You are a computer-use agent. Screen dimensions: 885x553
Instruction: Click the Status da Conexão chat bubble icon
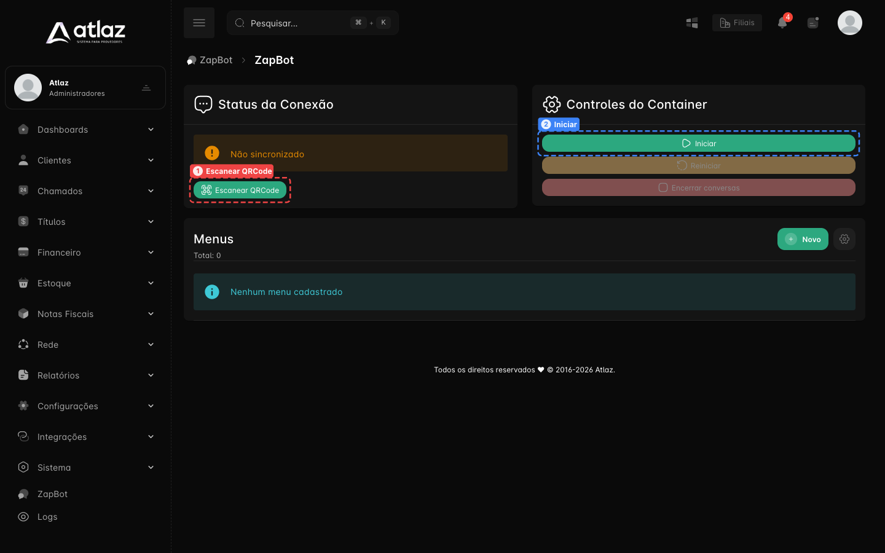203,104
